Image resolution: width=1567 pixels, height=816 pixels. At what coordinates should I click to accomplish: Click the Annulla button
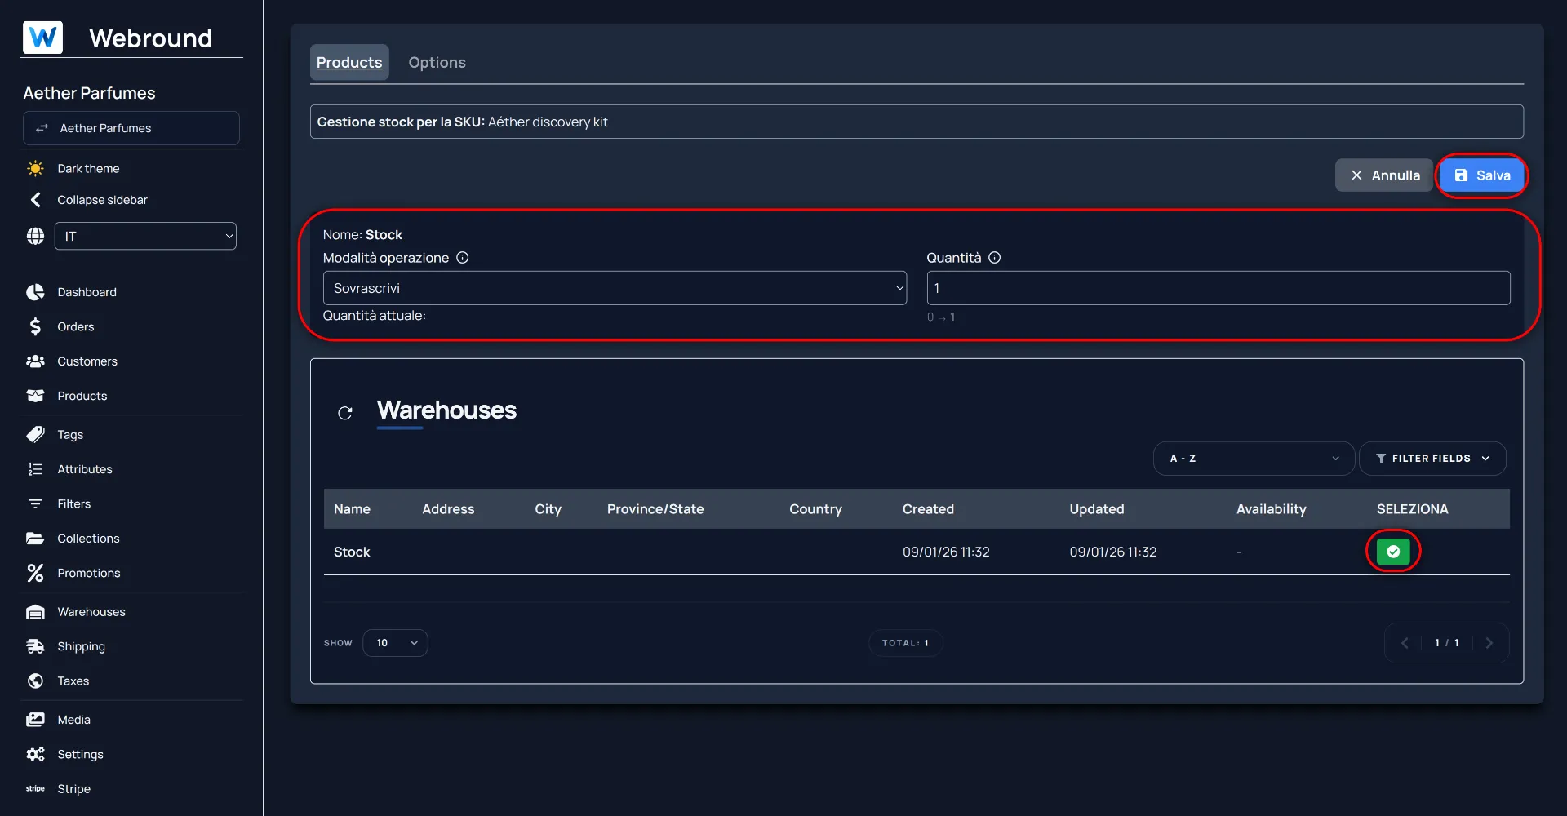coord(1383,175)
